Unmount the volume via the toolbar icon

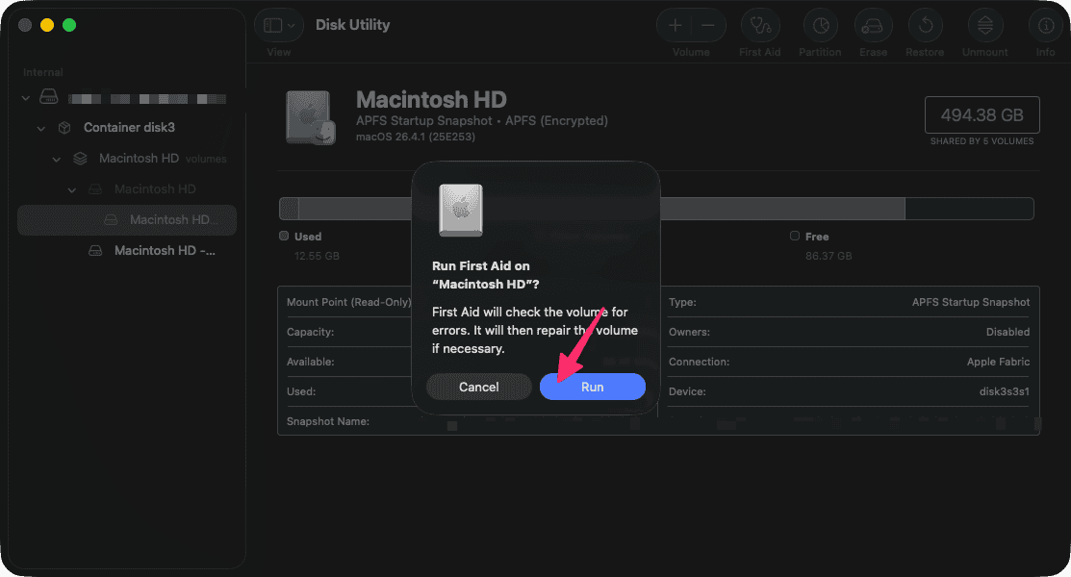[984, 26]
